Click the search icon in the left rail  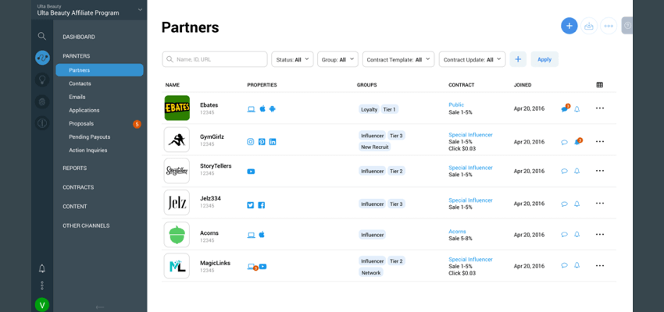click(41, 36)
